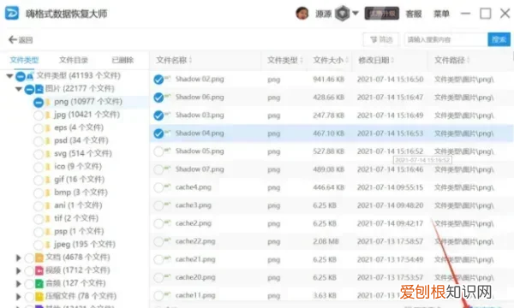
Task: Open the dropdown arrow beside membership badge
Action: point(356,14)
